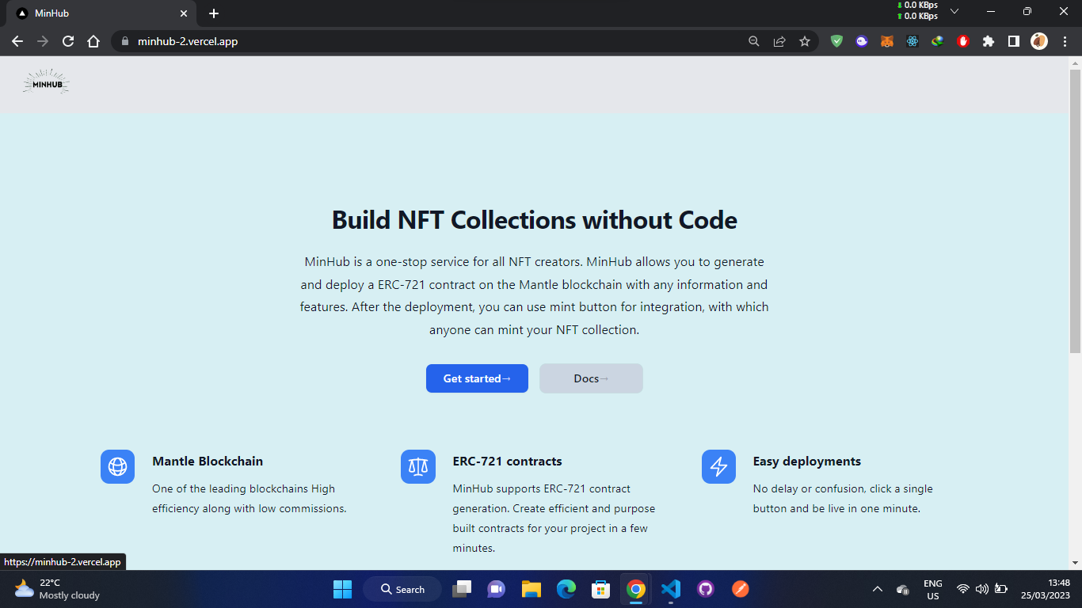Toggle the Chrome profile avatar
The width and height of the screenshot is (1082, 608).
click(x=1038, y=40)
